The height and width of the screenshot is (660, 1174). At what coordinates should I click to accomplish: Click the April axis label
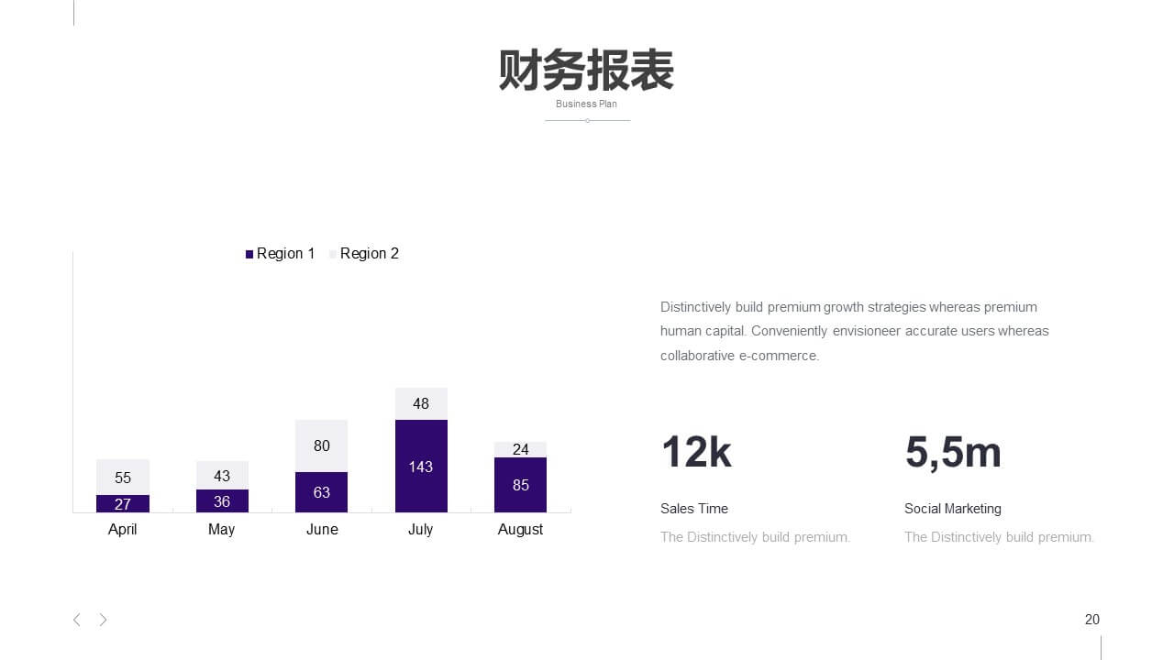point(122,530)
